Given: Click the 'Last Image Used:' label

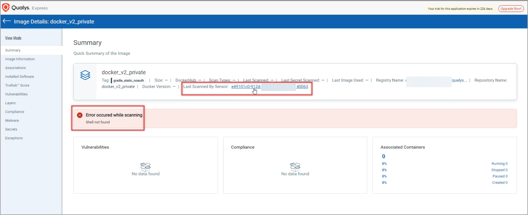Looking at the screenshot, I should click(348, 80).
